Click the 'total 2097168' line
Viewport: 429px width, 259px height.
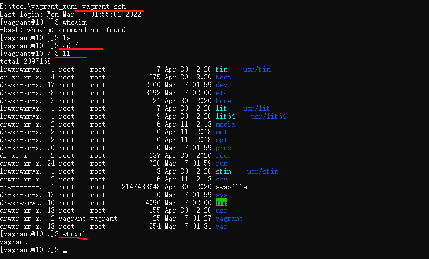tap(25, 61)
